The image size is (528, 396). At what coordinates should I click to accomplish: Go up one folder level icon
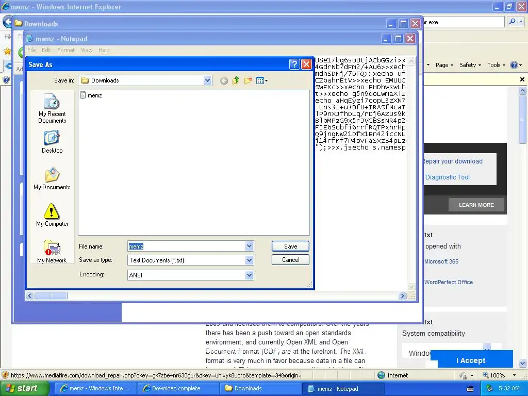click(236, 80)
